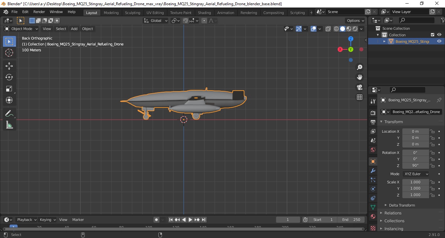Image resolution: width=445 pixels, height=238 pixels.
Task: Open the Render properties tab
Action: pos(373,113)
